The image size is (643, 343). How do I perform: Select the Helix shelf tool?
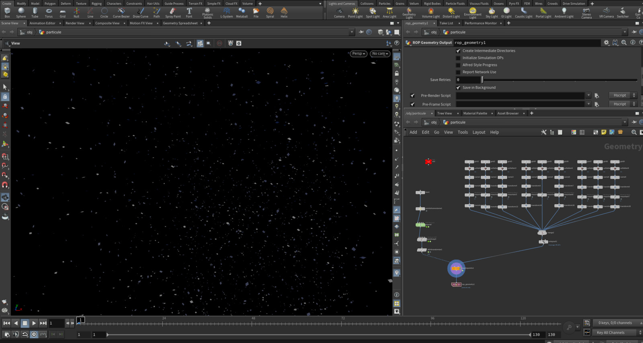[x=284, y=13]
